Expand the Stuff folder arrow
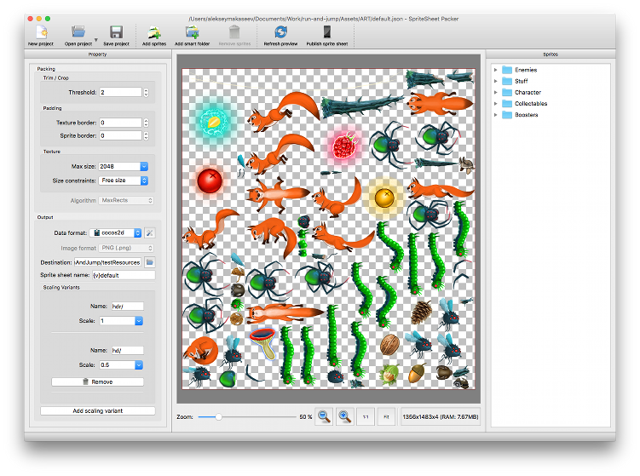640x476 pixels. point(495,81)
